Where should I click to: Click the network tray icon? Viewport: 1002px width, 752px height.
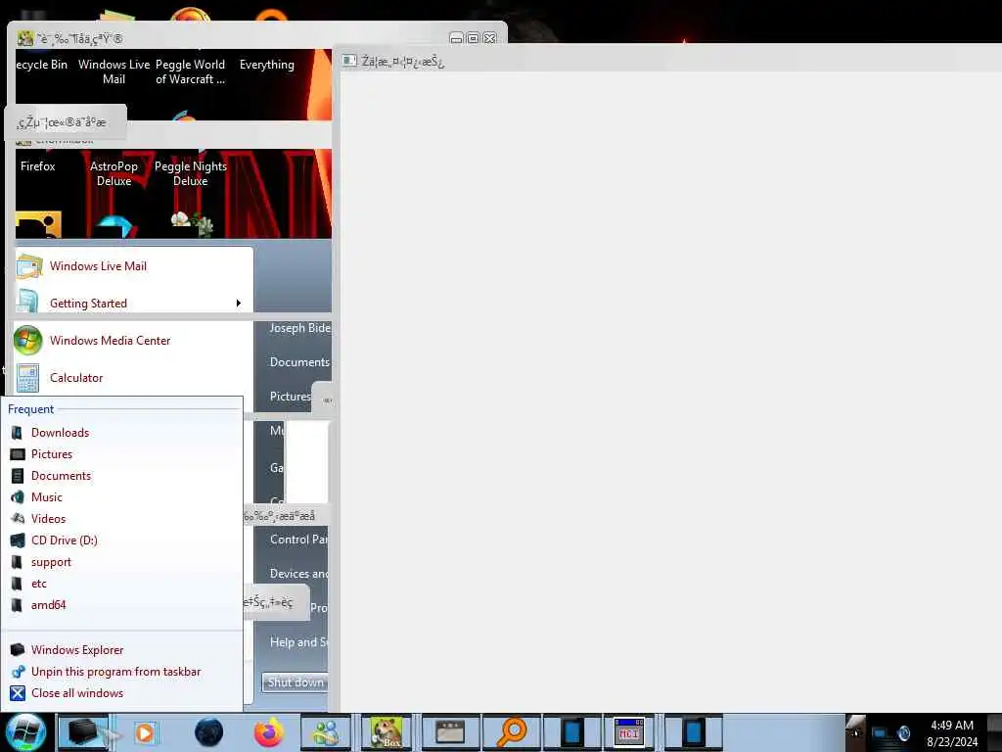[880, 733]
